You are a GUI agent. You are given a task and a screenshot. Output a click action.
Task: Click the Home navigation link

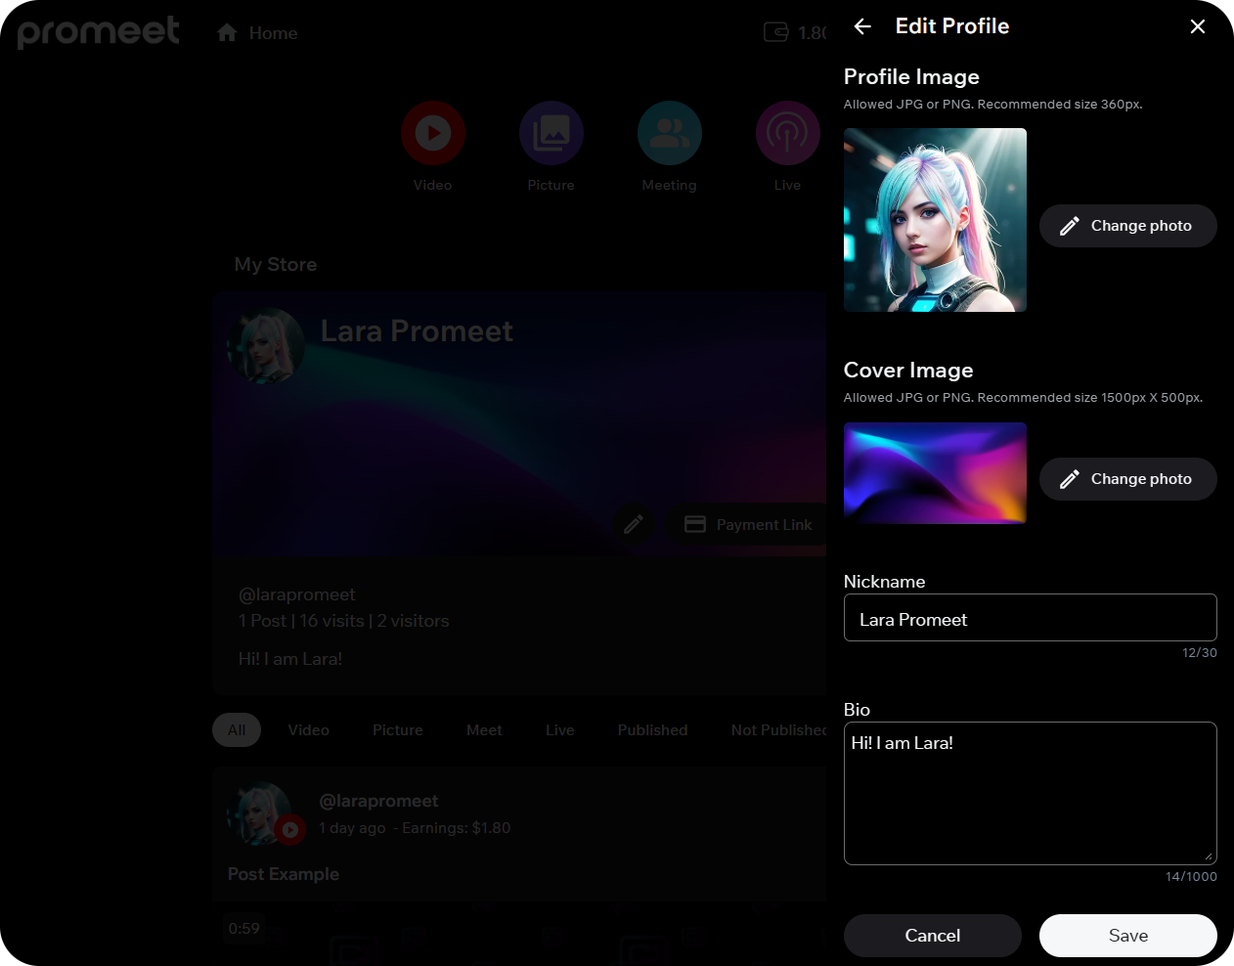point(257,33)
